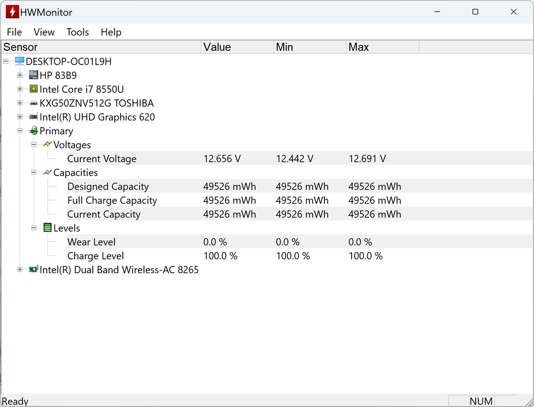Select the Wear Level row
This screenshot has width=534, height=407.
[91, 242]
